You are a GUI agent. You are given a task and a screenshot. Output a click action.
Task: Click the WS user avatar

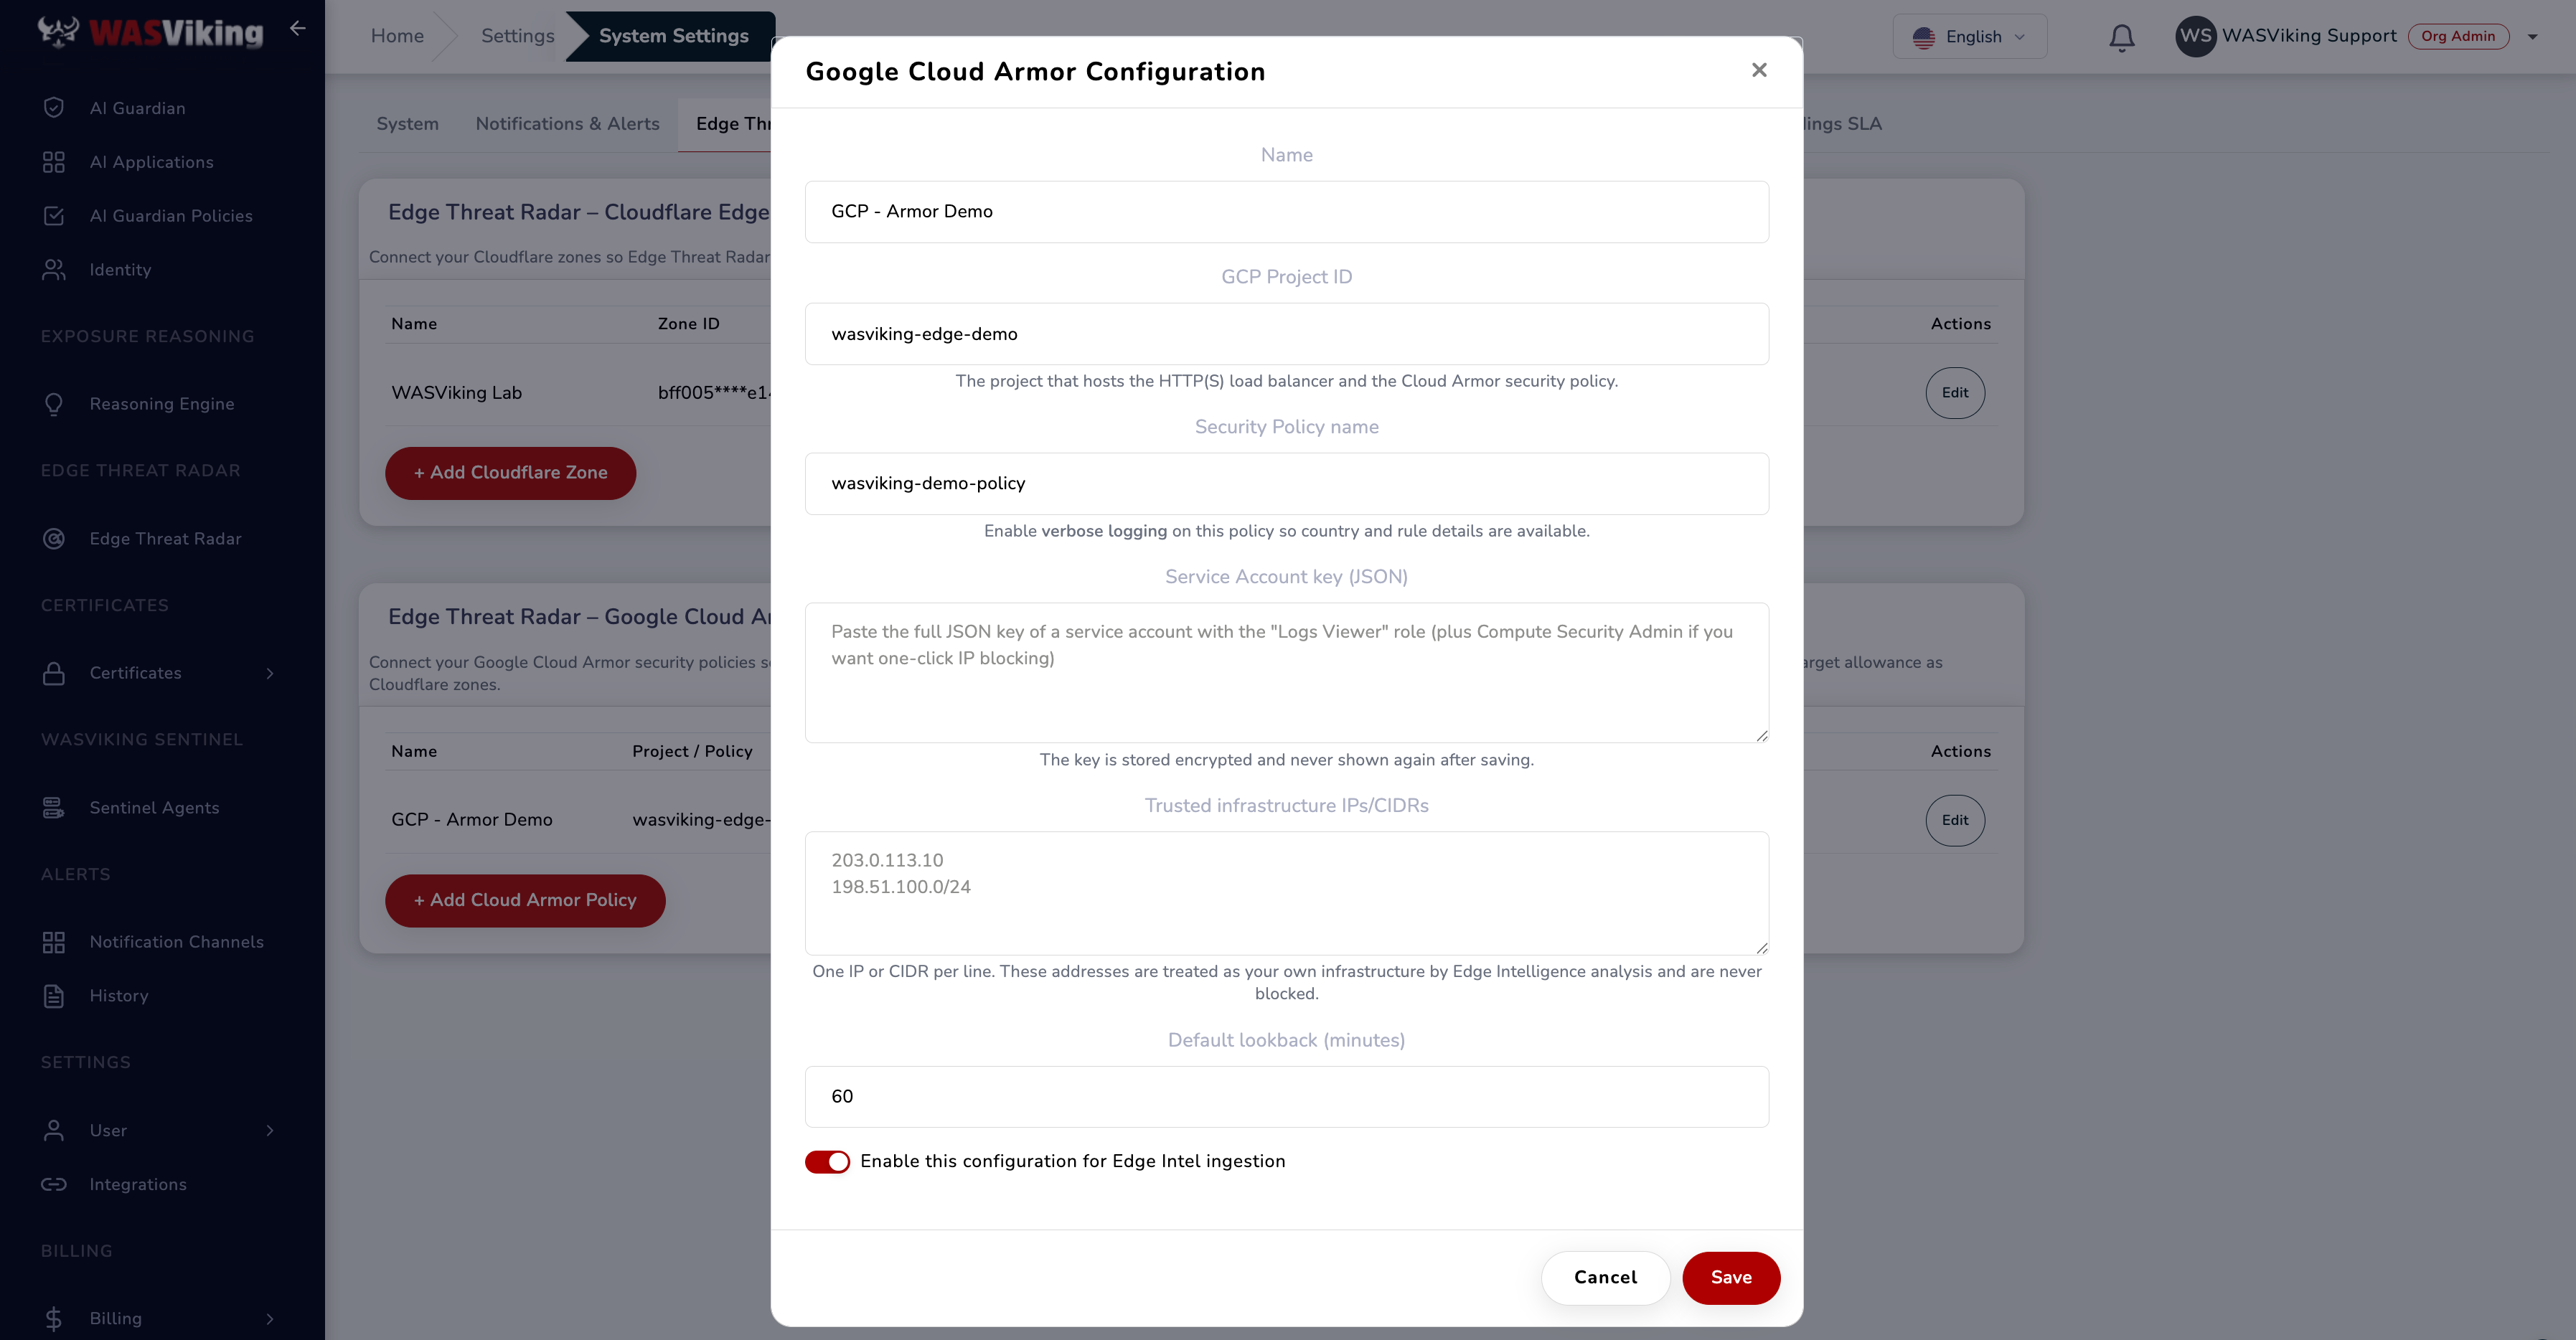click(2195, 36)
